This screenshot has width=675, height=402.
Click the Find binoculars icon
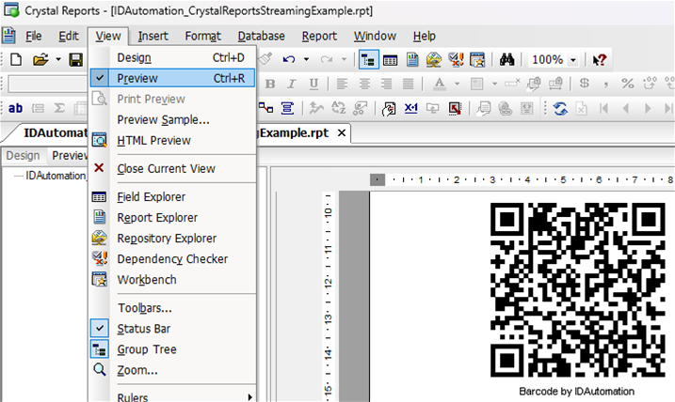click(x=507, y=60)
